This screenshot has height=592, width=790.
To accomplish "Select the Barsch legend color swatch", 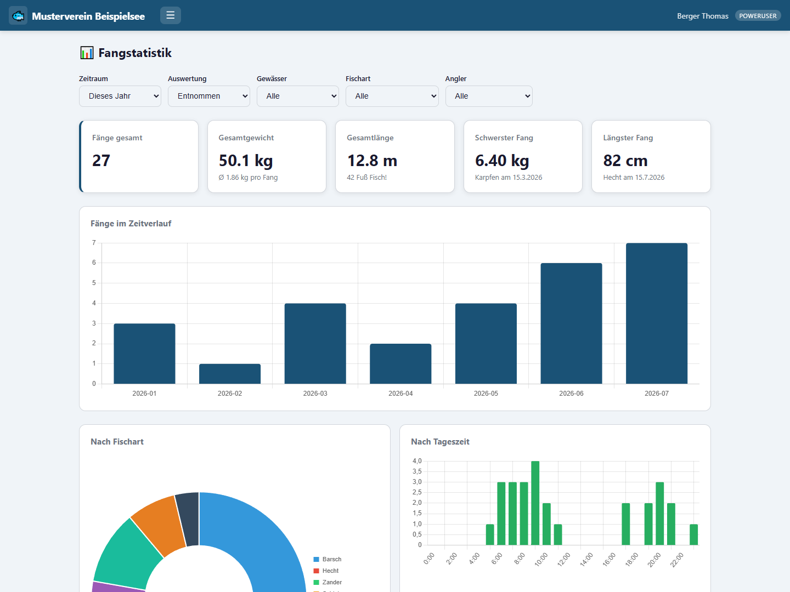I will [x=316, y=559].
